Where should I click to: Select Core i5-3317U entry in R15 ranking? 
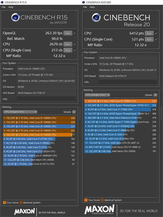pyautogui.click(x=39, y=164)
